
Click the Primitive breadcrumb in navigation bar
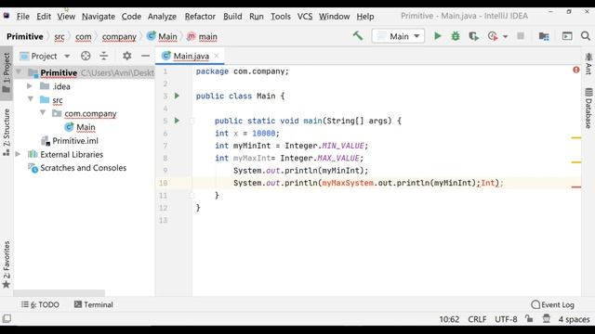pyautogui.click(x=25, y=36)
